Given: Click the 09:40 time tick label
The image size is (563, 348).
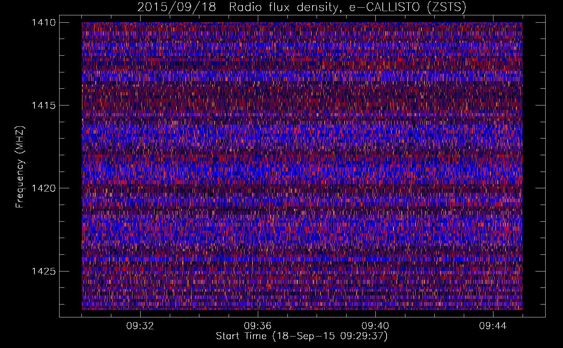Looking at the screenshot, I should click(x=375, y=326).
